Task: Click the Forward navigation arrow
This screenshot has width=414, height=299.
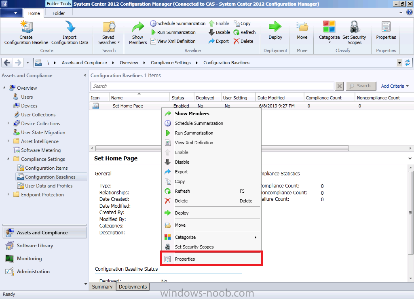Action: tap(18, 63)
